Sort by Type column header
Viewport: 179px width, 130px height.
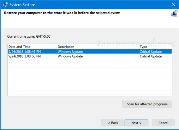155,46
